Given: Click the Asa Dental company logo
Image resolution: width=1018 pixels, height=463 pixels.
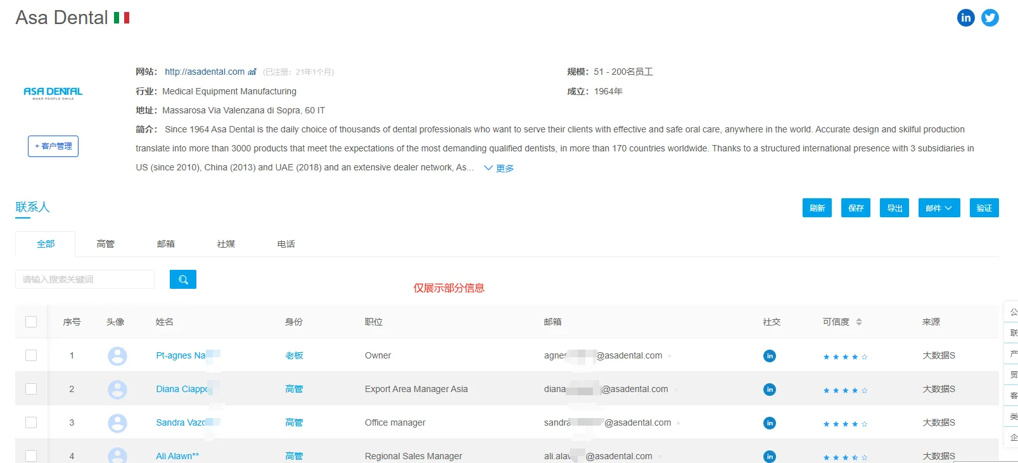Looking at the screenshot, I should click(53, 93).
